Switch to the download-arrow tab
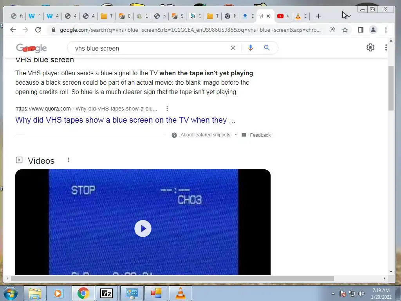The image size is (401, 301). (x=248, y=16)
